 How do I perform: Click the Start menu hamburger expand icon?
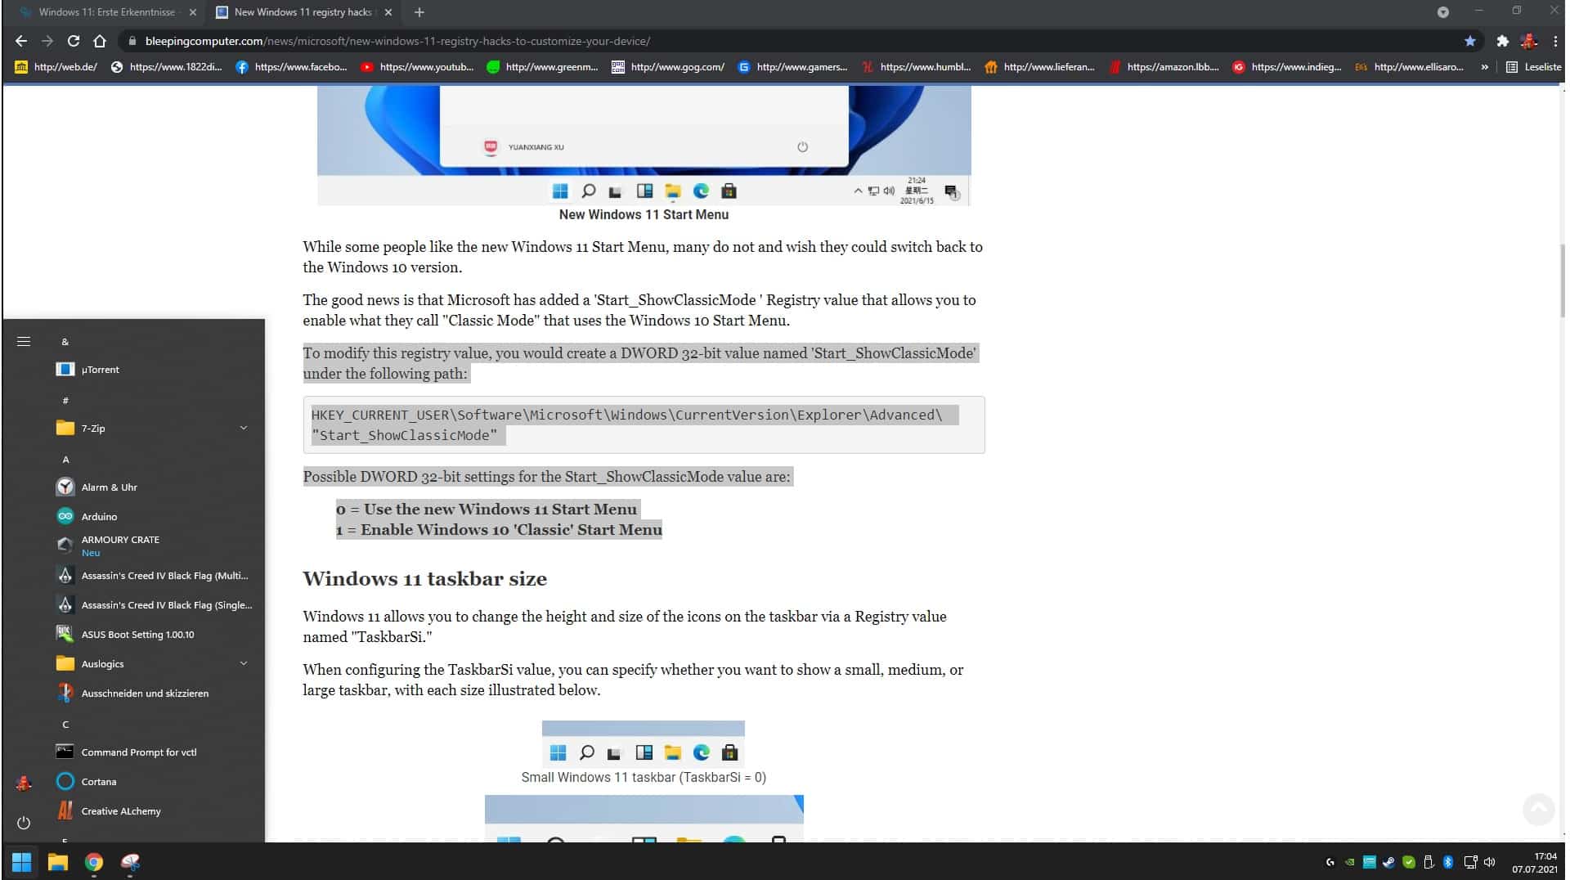click(24, 341)
